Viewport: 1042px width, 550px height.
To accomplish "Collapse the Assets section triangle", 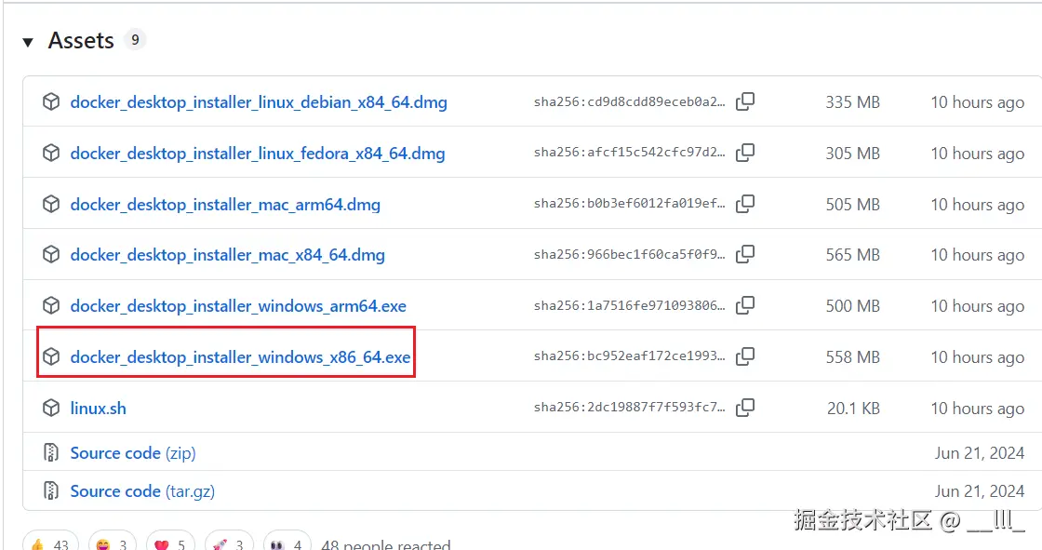I will coord(28,43).
